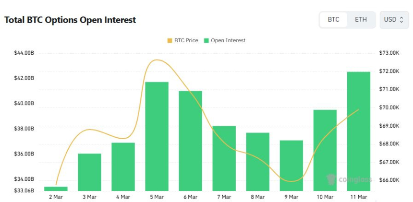Click the 7 Mar open interest bar

pyautogui.click(x=224, y=158)
